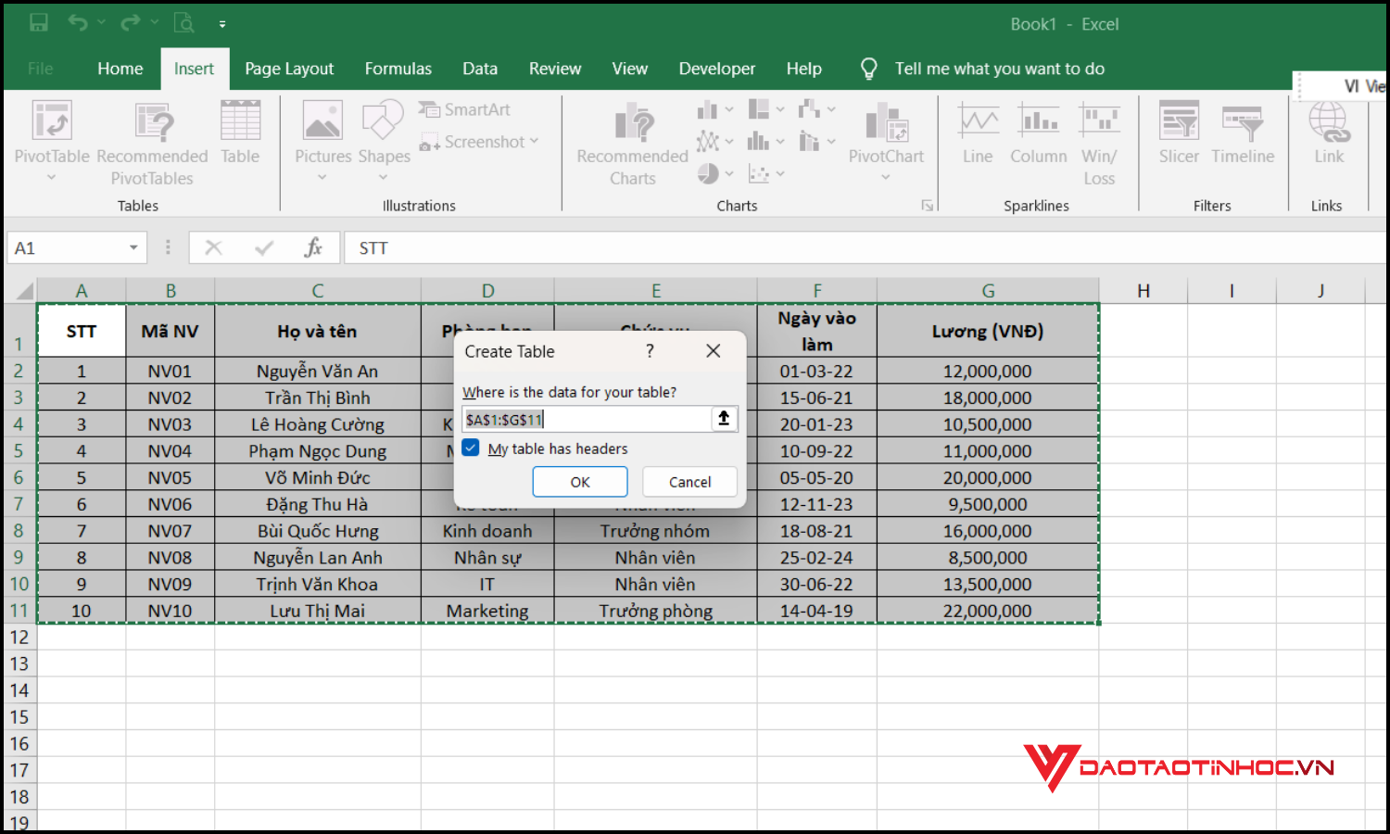Open the Screenshot tool
The image size is (1390, 834).
tap(474, 141)
